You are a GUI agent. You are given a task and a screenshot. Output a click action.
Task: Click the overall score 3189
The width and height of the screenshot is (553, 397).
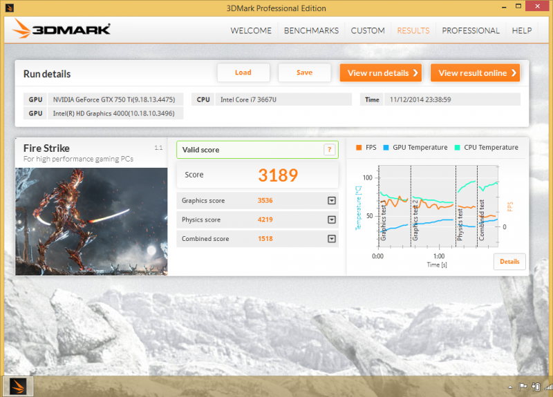tap(278, 175)
